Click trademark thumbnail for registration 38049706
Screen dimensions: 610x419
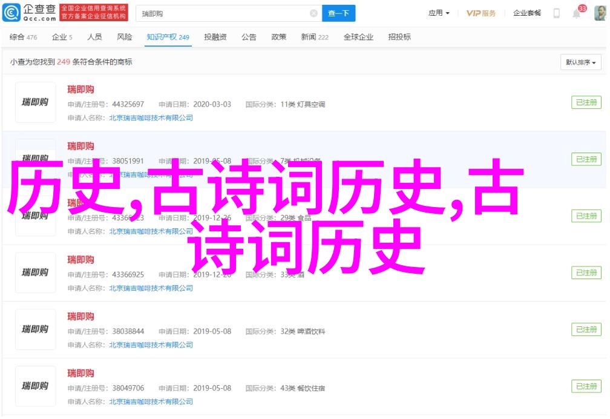(35, 386)
